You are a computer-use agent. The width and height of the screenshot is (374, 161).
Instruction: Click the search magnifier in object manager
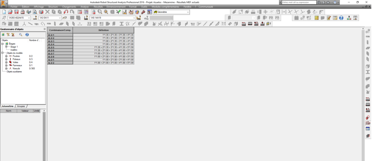(21, 35)
